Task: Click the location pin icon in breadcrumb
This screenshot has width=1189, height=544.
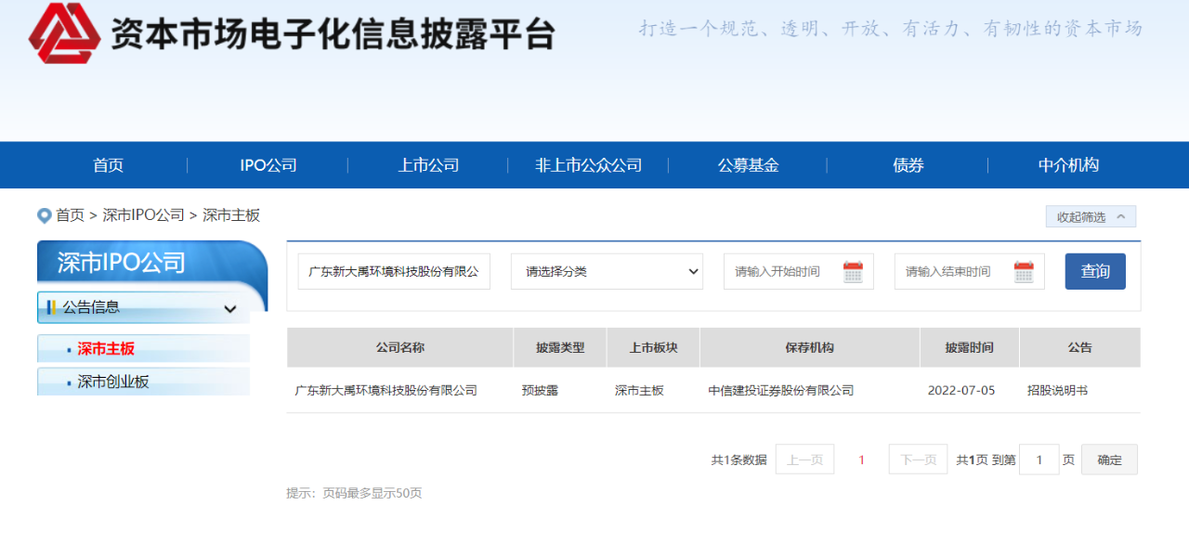Action: (x=44, y=215)
